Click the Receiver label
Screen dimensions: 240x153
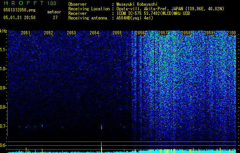pos(77,13)
